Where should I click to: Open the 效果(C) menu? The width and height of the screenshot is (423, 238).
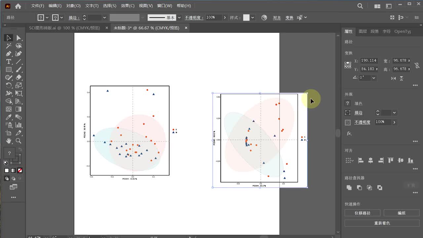click(128, 6)
